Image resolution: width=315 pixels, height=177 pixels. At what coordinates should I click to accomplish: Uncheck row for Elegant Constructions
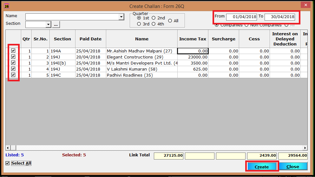(x=13, y=57)
